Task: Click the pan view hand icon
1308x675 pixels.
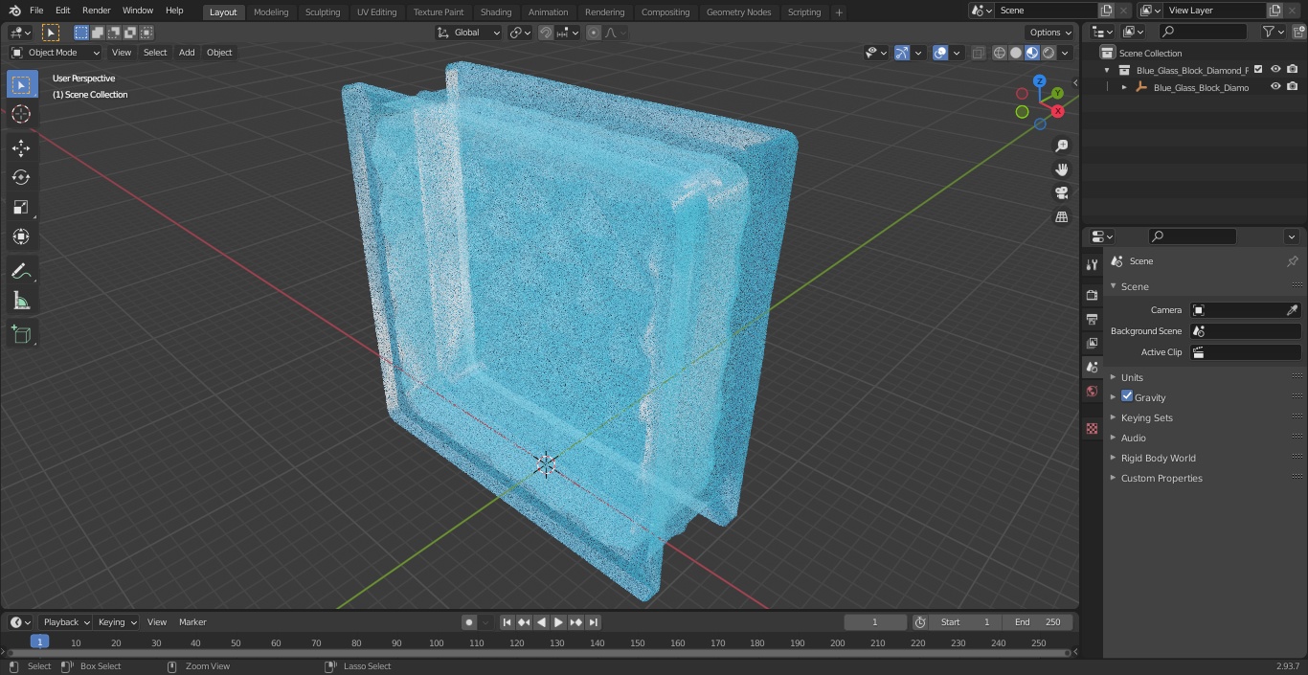Action: point(1062,169)
